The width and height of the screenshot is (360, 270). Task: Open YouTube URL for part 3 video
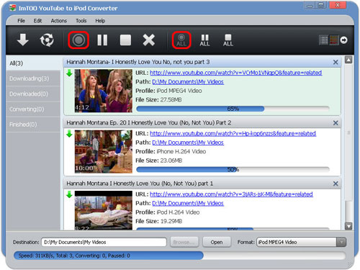point(235,73)
